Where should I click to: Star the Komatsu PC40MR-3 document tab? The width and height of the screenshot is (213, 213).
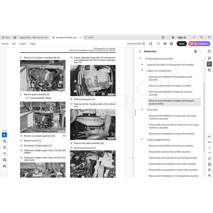(x=53, y=37)
